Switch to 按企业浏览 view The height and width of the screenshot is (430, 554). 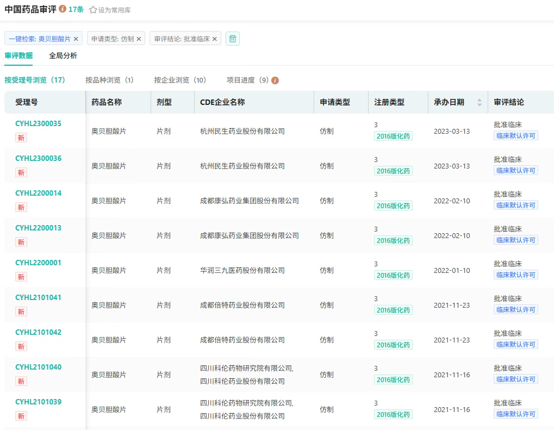tap(180, 80)
